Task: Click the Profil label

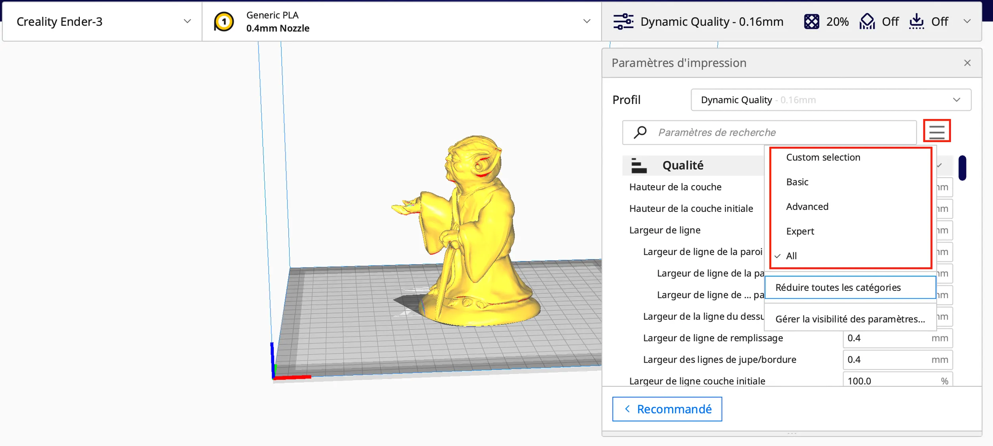Action: pos(626,100)
